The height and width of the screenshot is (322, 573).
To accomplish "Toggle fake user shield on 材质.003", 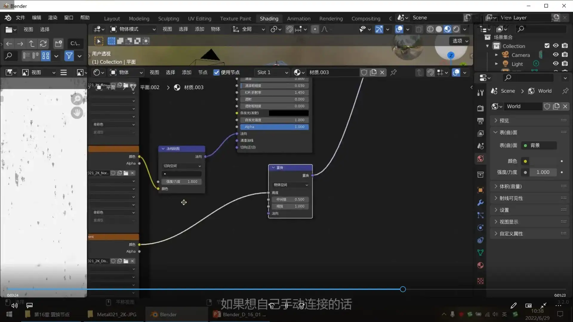I will pyautogui.click(x=364, y=72).
